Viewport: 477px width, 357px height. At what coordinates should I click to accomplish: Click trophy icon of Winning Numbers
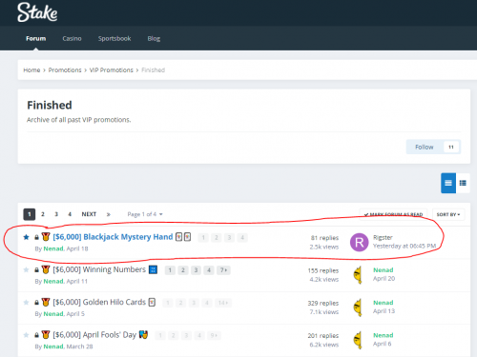pos(46,269)
